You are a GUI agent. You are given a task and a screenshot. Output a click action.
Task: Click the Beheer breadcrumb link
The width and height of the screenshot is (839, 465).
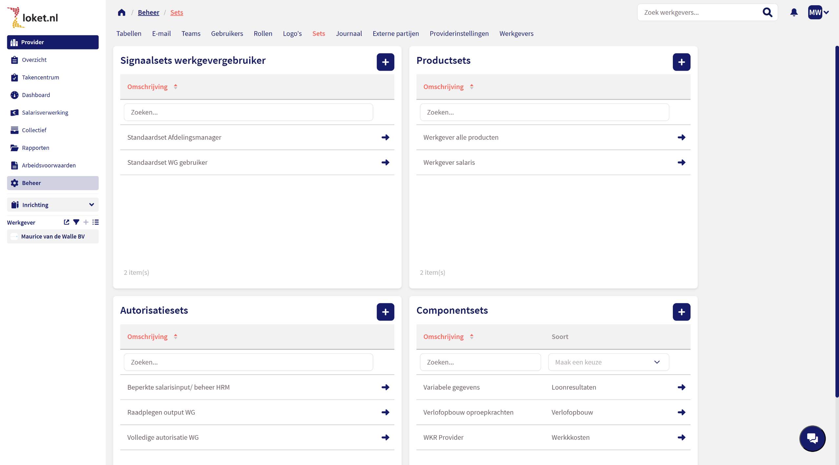[148, 12]
